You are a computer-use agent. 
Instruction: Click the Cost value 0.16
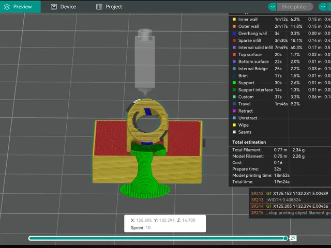(x=278, y=163)
